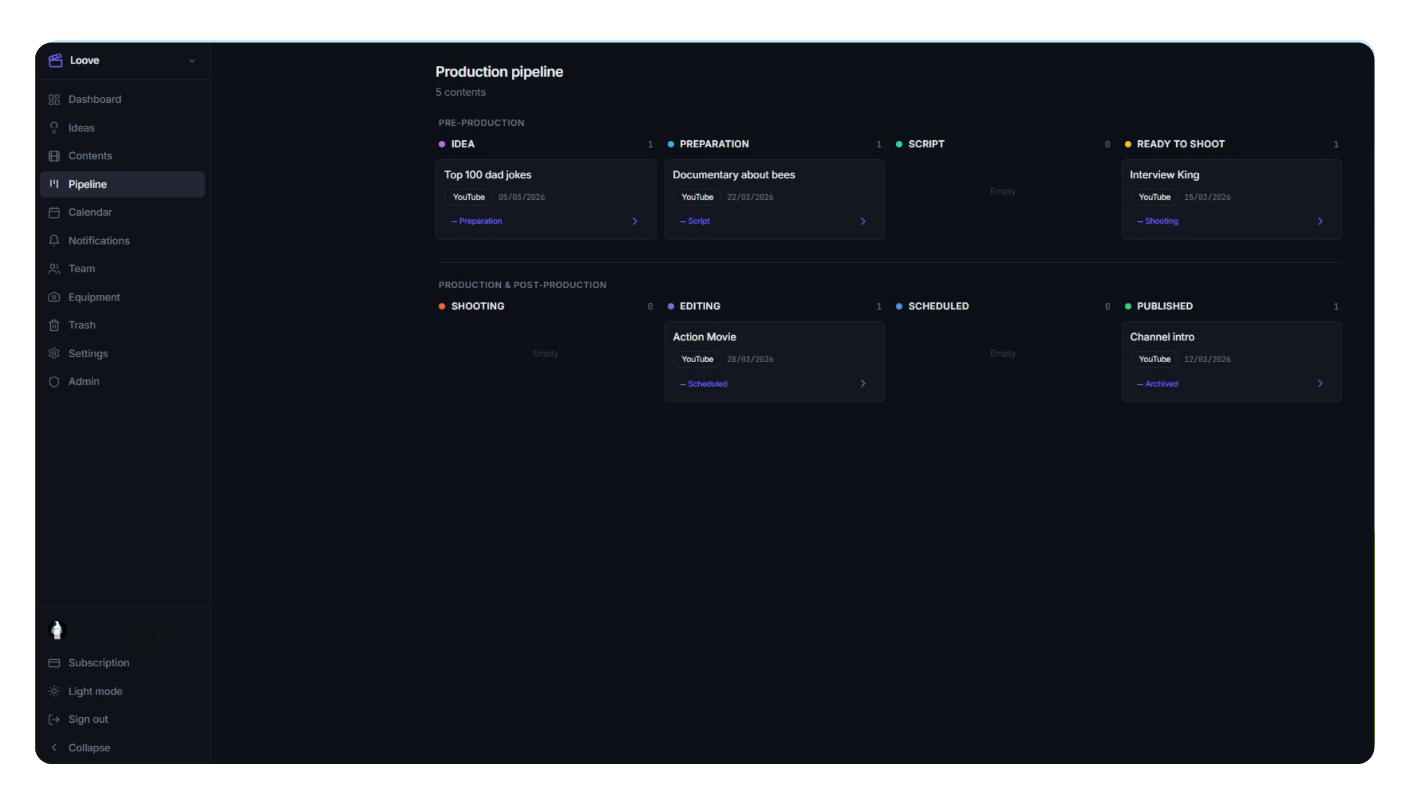Select the Equipment camera icon
The height and width of the screenshot is (795, 1415).
tap(54, 296)
